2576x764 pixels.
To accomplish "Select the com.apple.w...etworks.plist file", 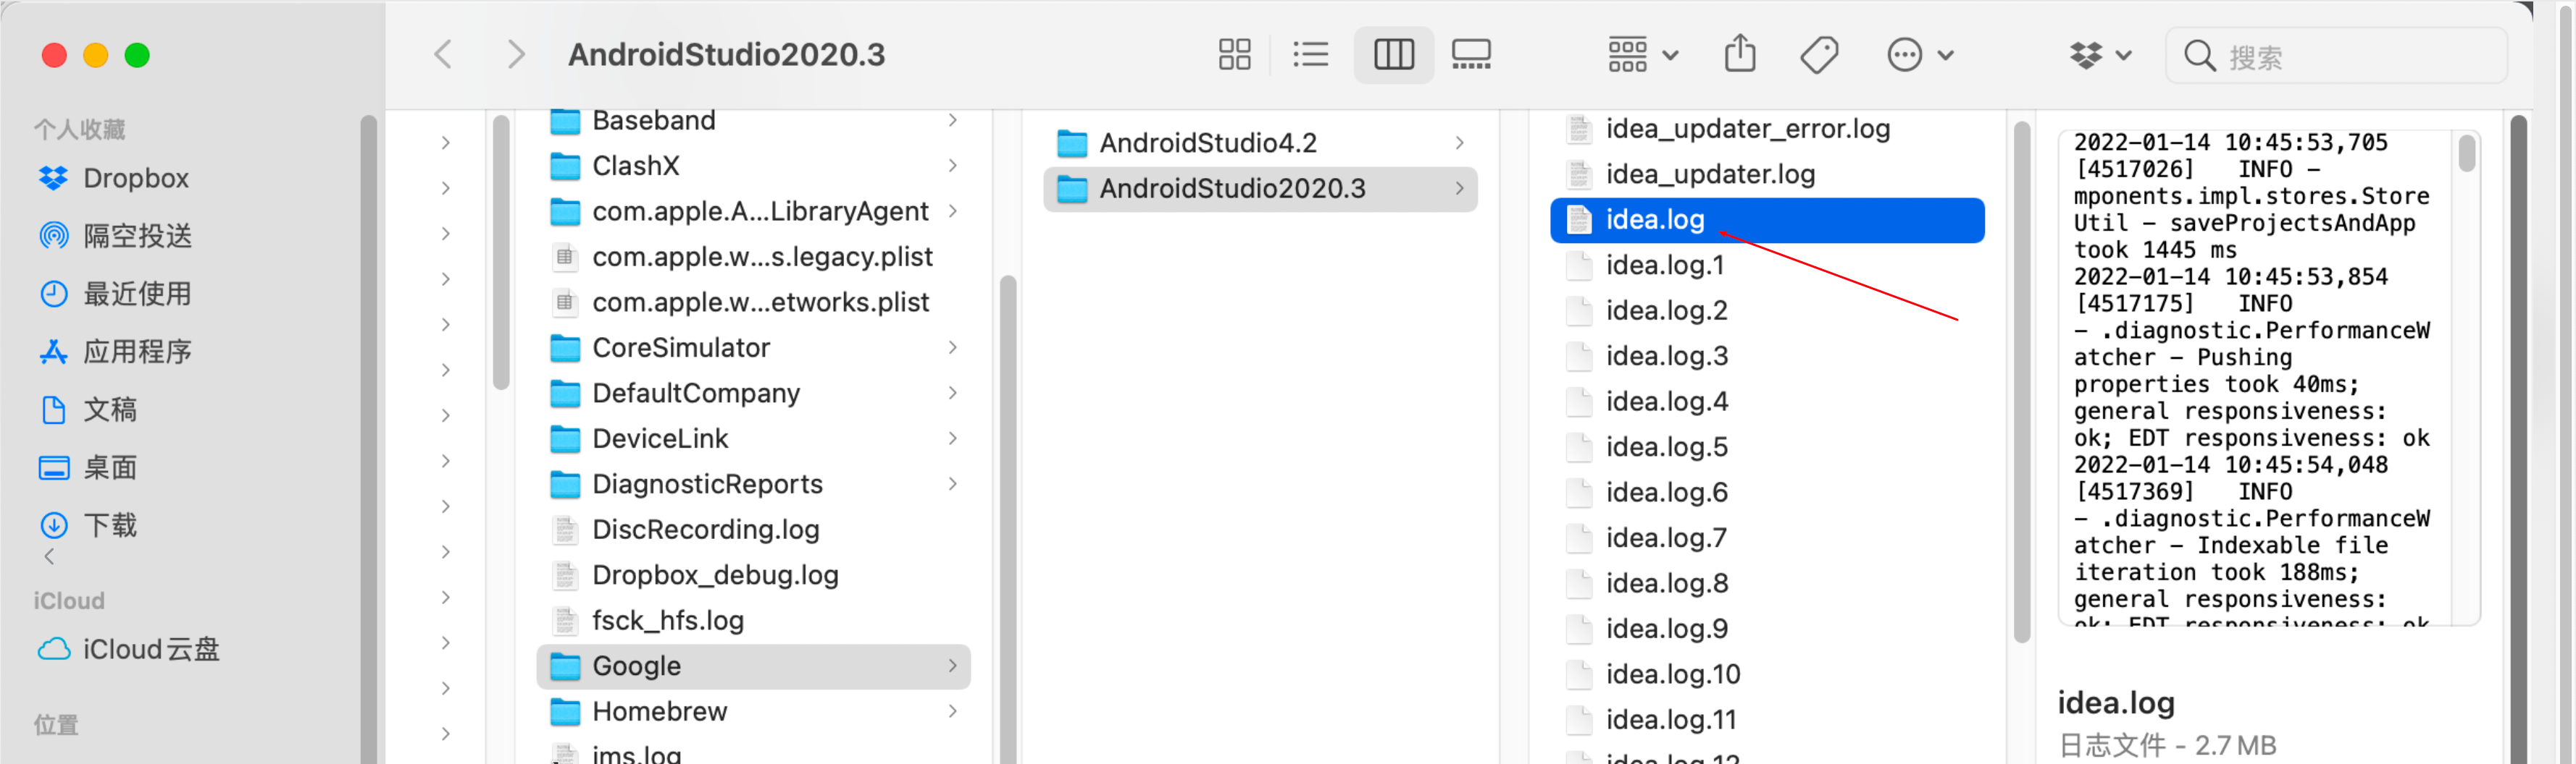I will click(x=754, y=302).
